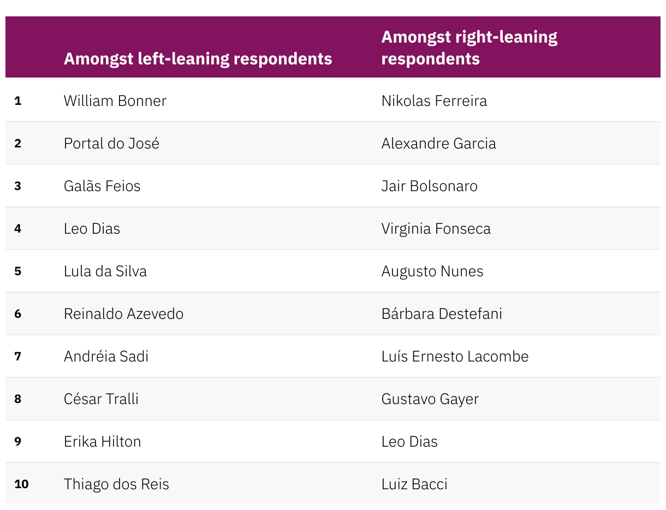The height and width of the screenshot is (510, 666).
Task: Click the Bárbara Destefani entry
Action: [x=442, y=314]
